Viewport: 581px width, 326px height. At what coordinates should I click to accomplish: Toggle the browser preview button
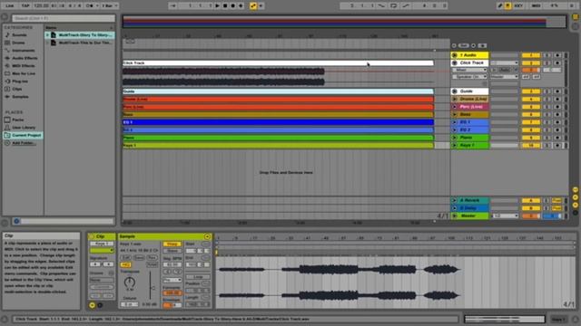point(16,221)
